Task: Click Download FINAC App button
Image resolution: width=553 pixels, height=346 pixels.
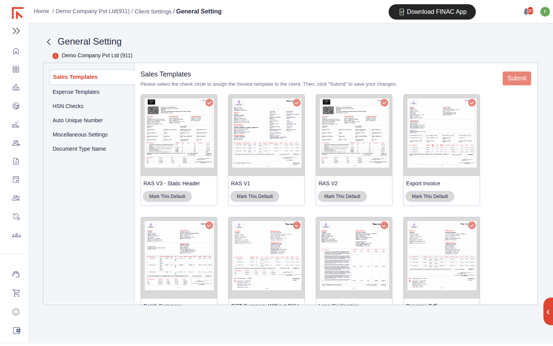Action: click(432, 12)
